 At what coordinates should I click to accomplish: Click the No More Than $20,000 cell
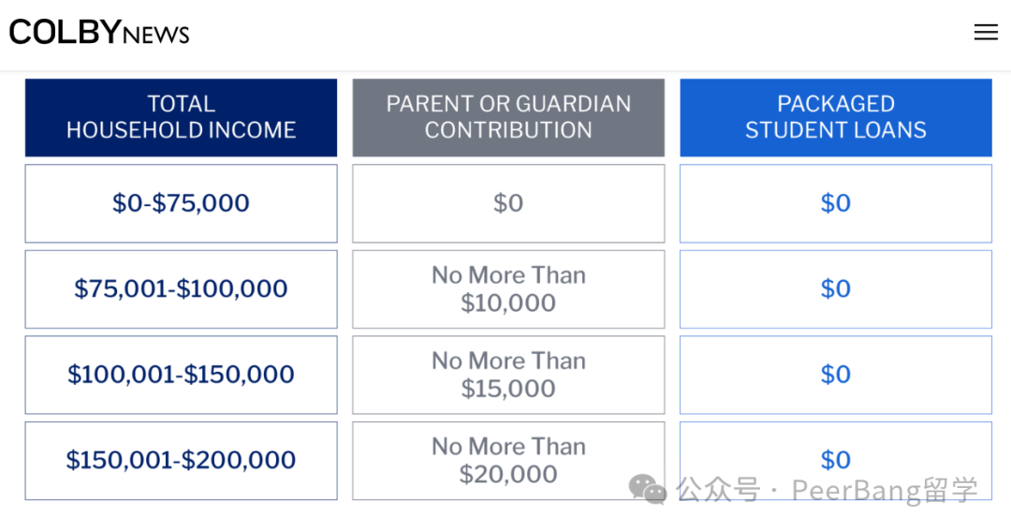pos(508,460)
